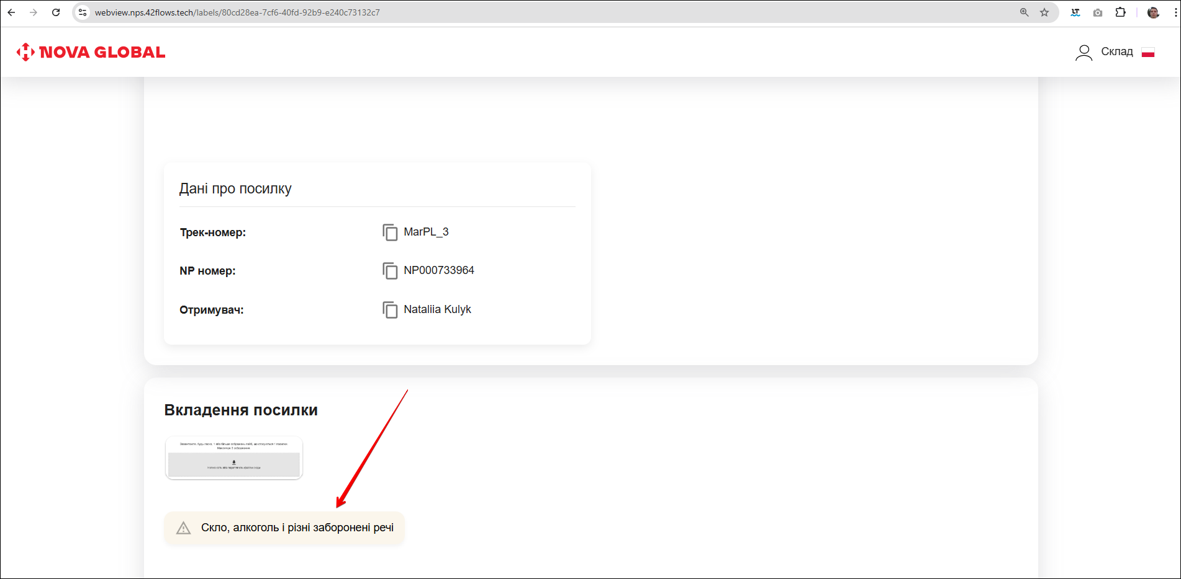Click the Polish flag language icon
The image size is (1181, 579).
[1147, 53]
